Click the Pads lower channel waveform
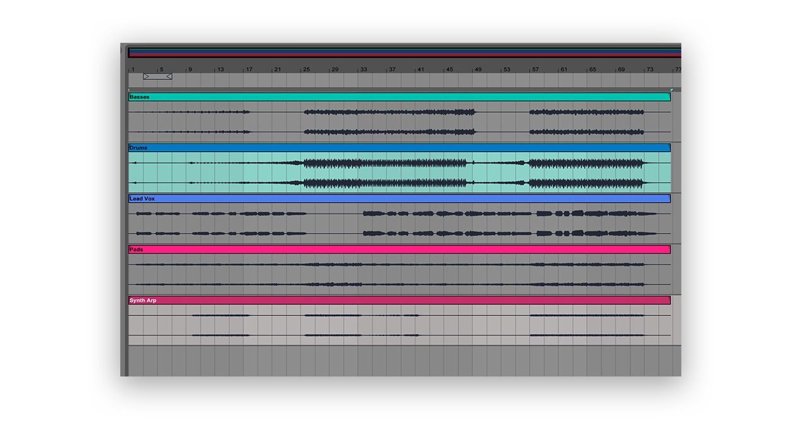 tap(400, 285)
